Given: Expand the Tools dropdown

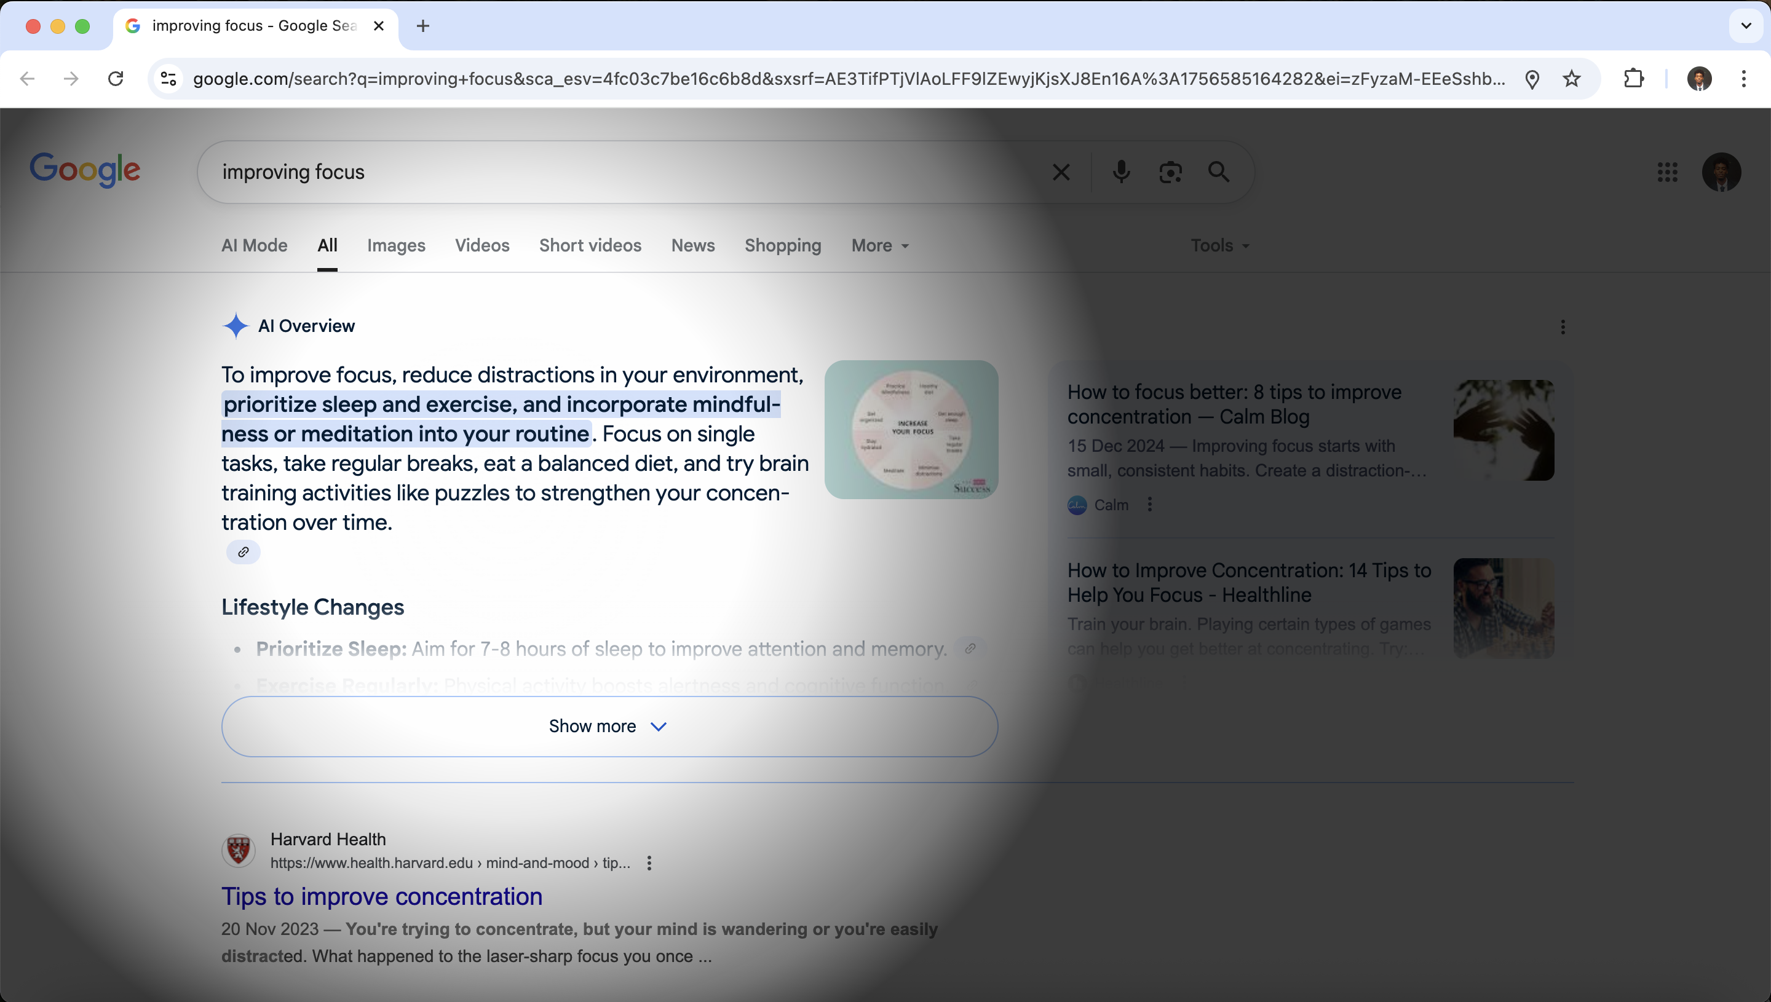Looking at the screenshot, I should [x=1219, y=245].
